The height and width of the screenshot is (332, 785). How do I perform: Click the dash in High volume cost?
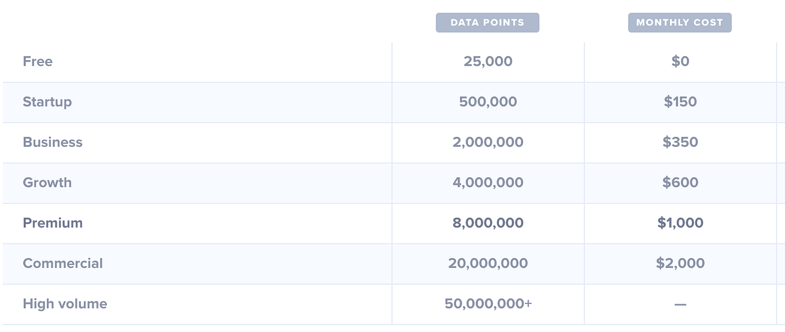680,304
